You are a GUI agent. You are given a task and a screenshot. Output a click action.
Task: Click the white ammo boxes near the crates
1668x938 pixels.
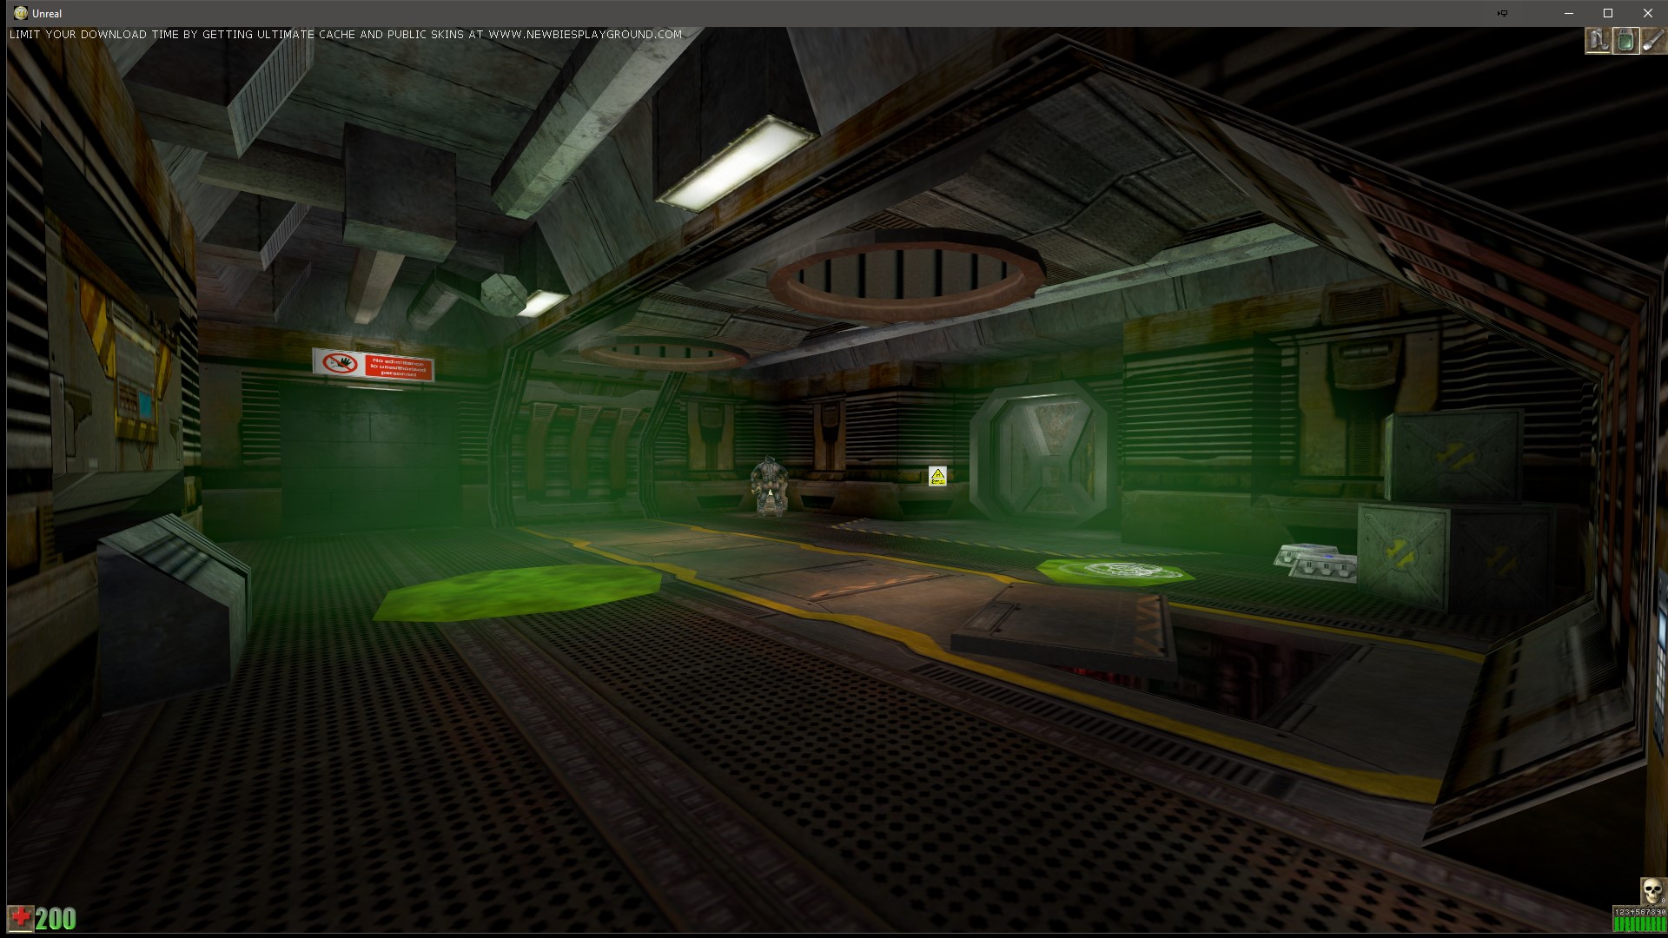click(1315, 562)
